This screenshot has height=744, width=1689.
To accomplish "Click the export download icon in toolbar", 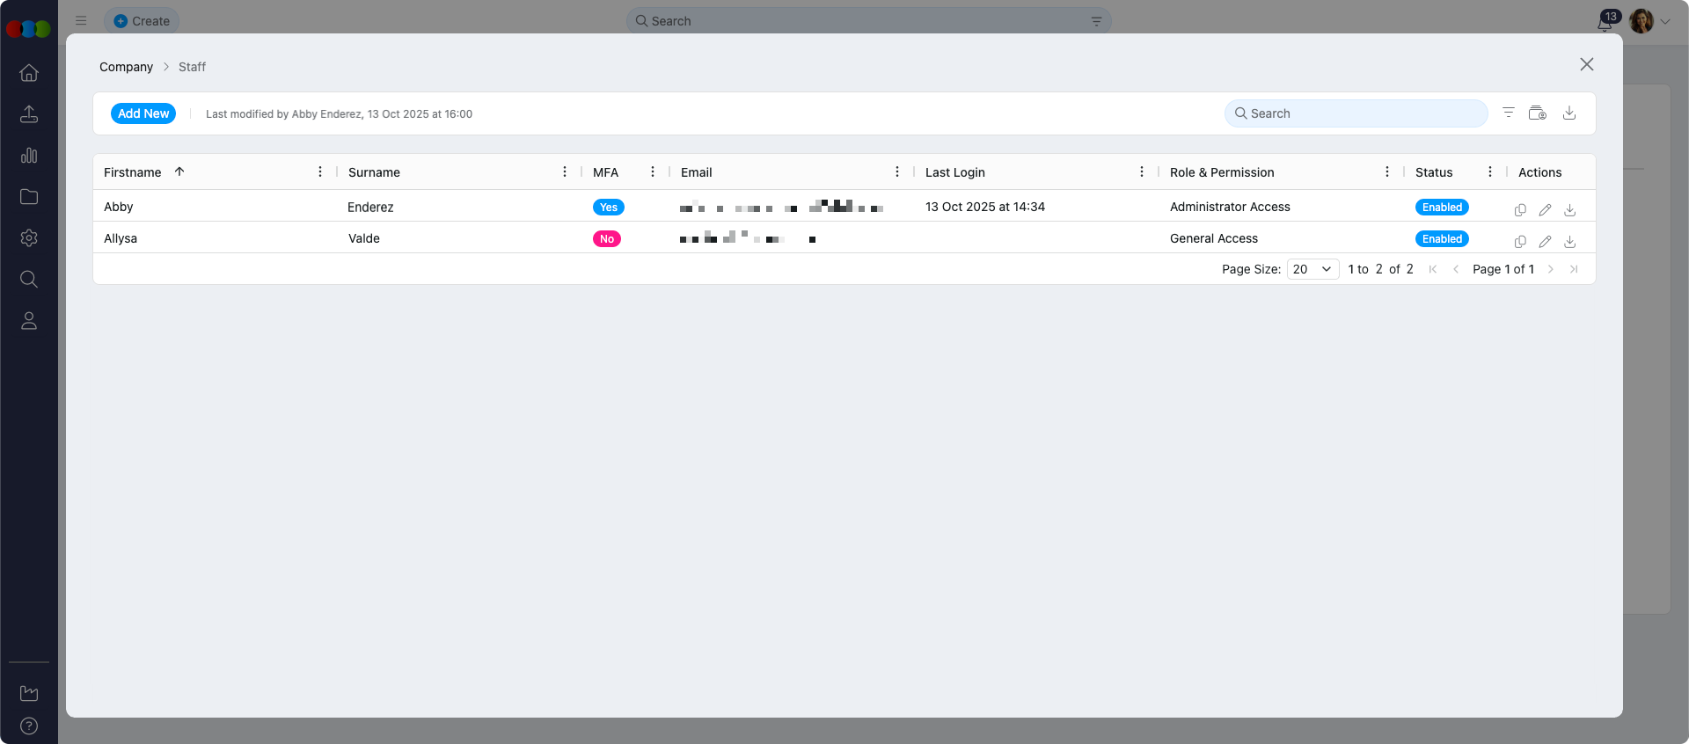I will 1569,113.
